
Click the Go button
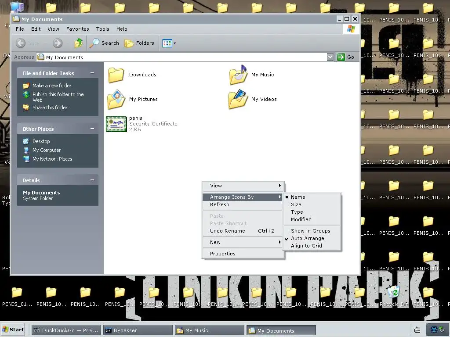pos(346,57)
